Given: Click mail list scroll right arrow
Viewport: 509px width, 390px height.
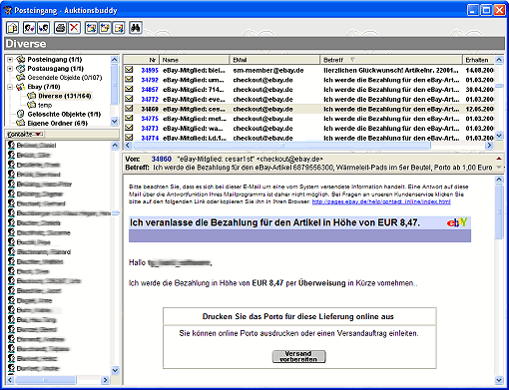Looking at the screenshot, I should 489,146.
